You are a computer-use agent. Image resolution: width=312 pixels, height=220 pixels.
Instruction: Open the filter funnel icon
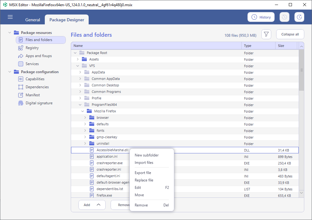coord(266,34)
